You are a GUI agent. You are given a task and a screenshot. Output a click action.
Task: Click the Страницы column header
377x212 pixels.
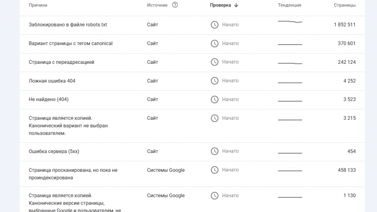tap(345, 5)
